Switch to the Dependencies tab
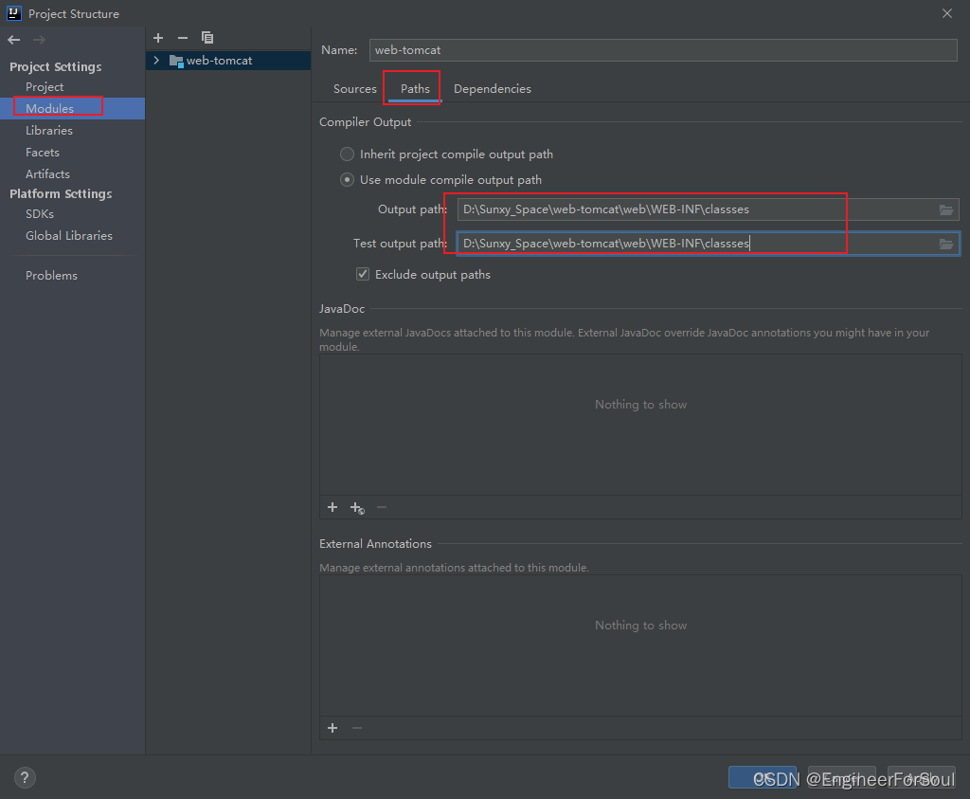The image size is (970, 799). click(493, 89)
